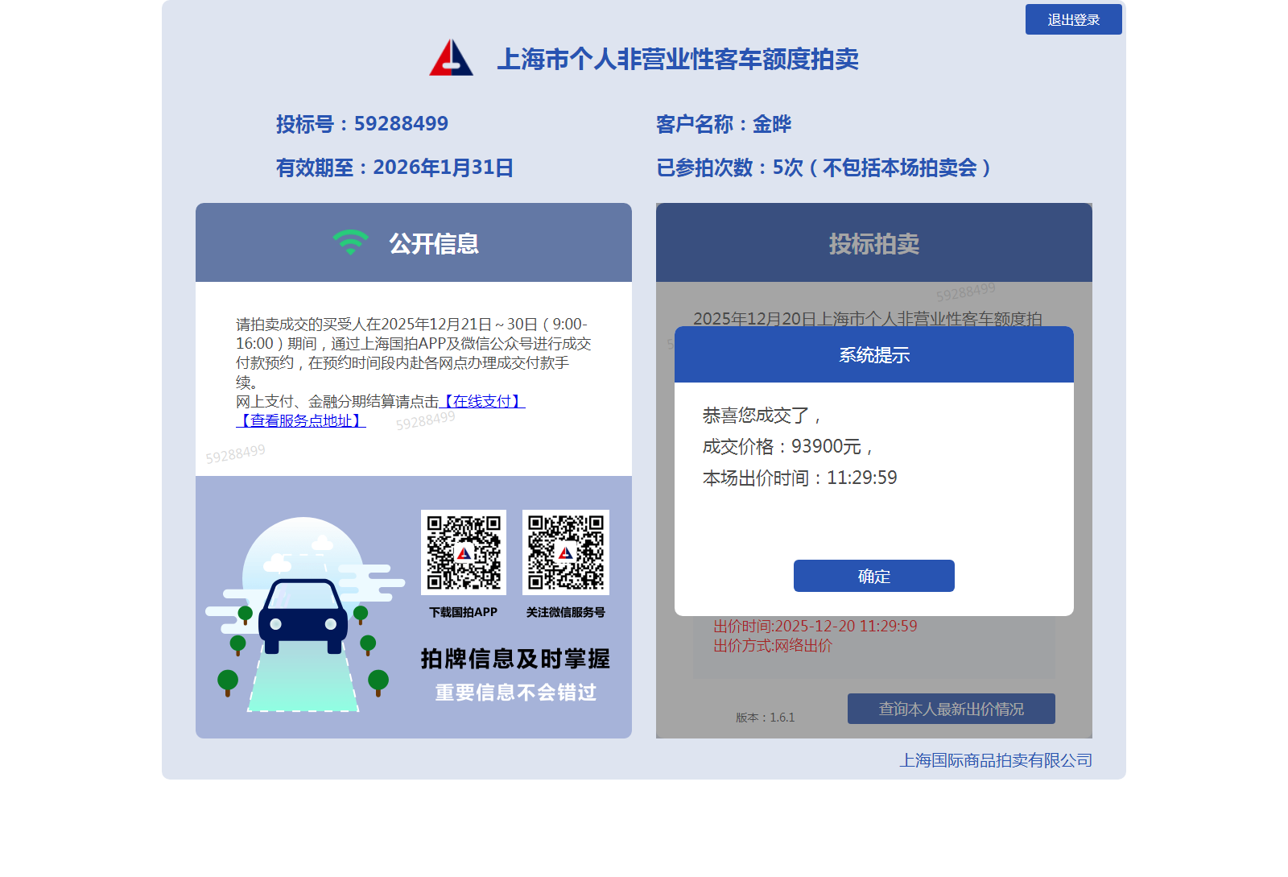Click the 成交价格 93900元 message line
The image size is (1288, 877).
(x=787, y=446)
